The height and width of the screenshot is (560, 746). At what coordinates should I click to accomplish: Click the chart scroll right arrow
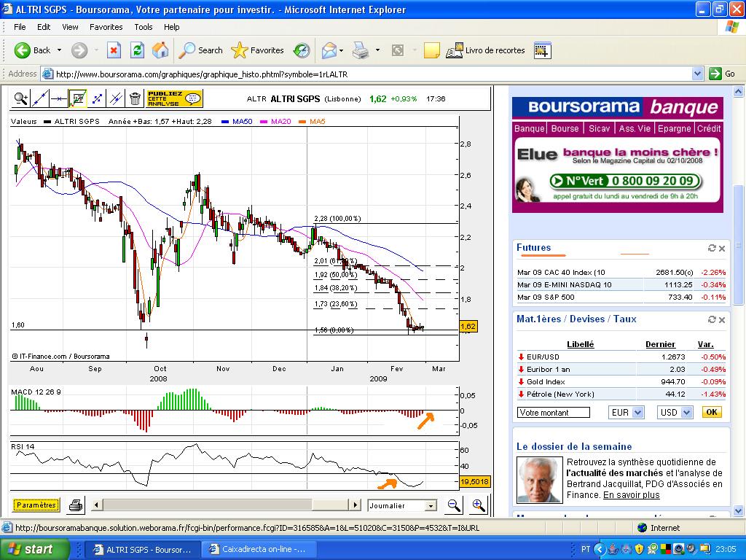355,505
